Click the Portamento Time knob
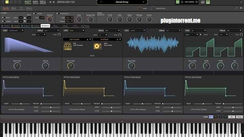 (x=79, y=19)
